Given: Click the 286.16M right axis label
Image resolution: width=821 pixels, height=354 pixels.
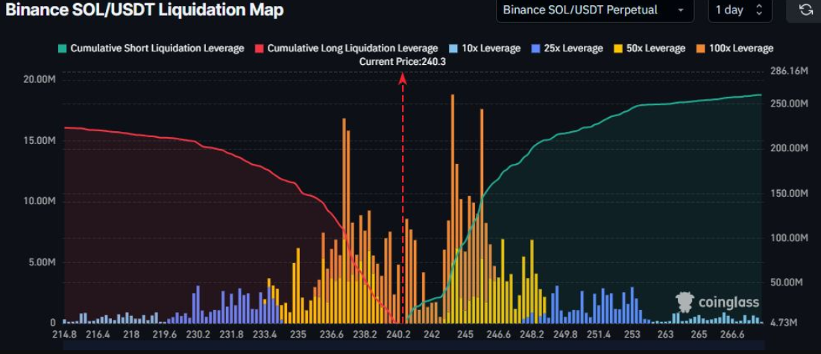Looking at the screenshot, I should point(788,71).
